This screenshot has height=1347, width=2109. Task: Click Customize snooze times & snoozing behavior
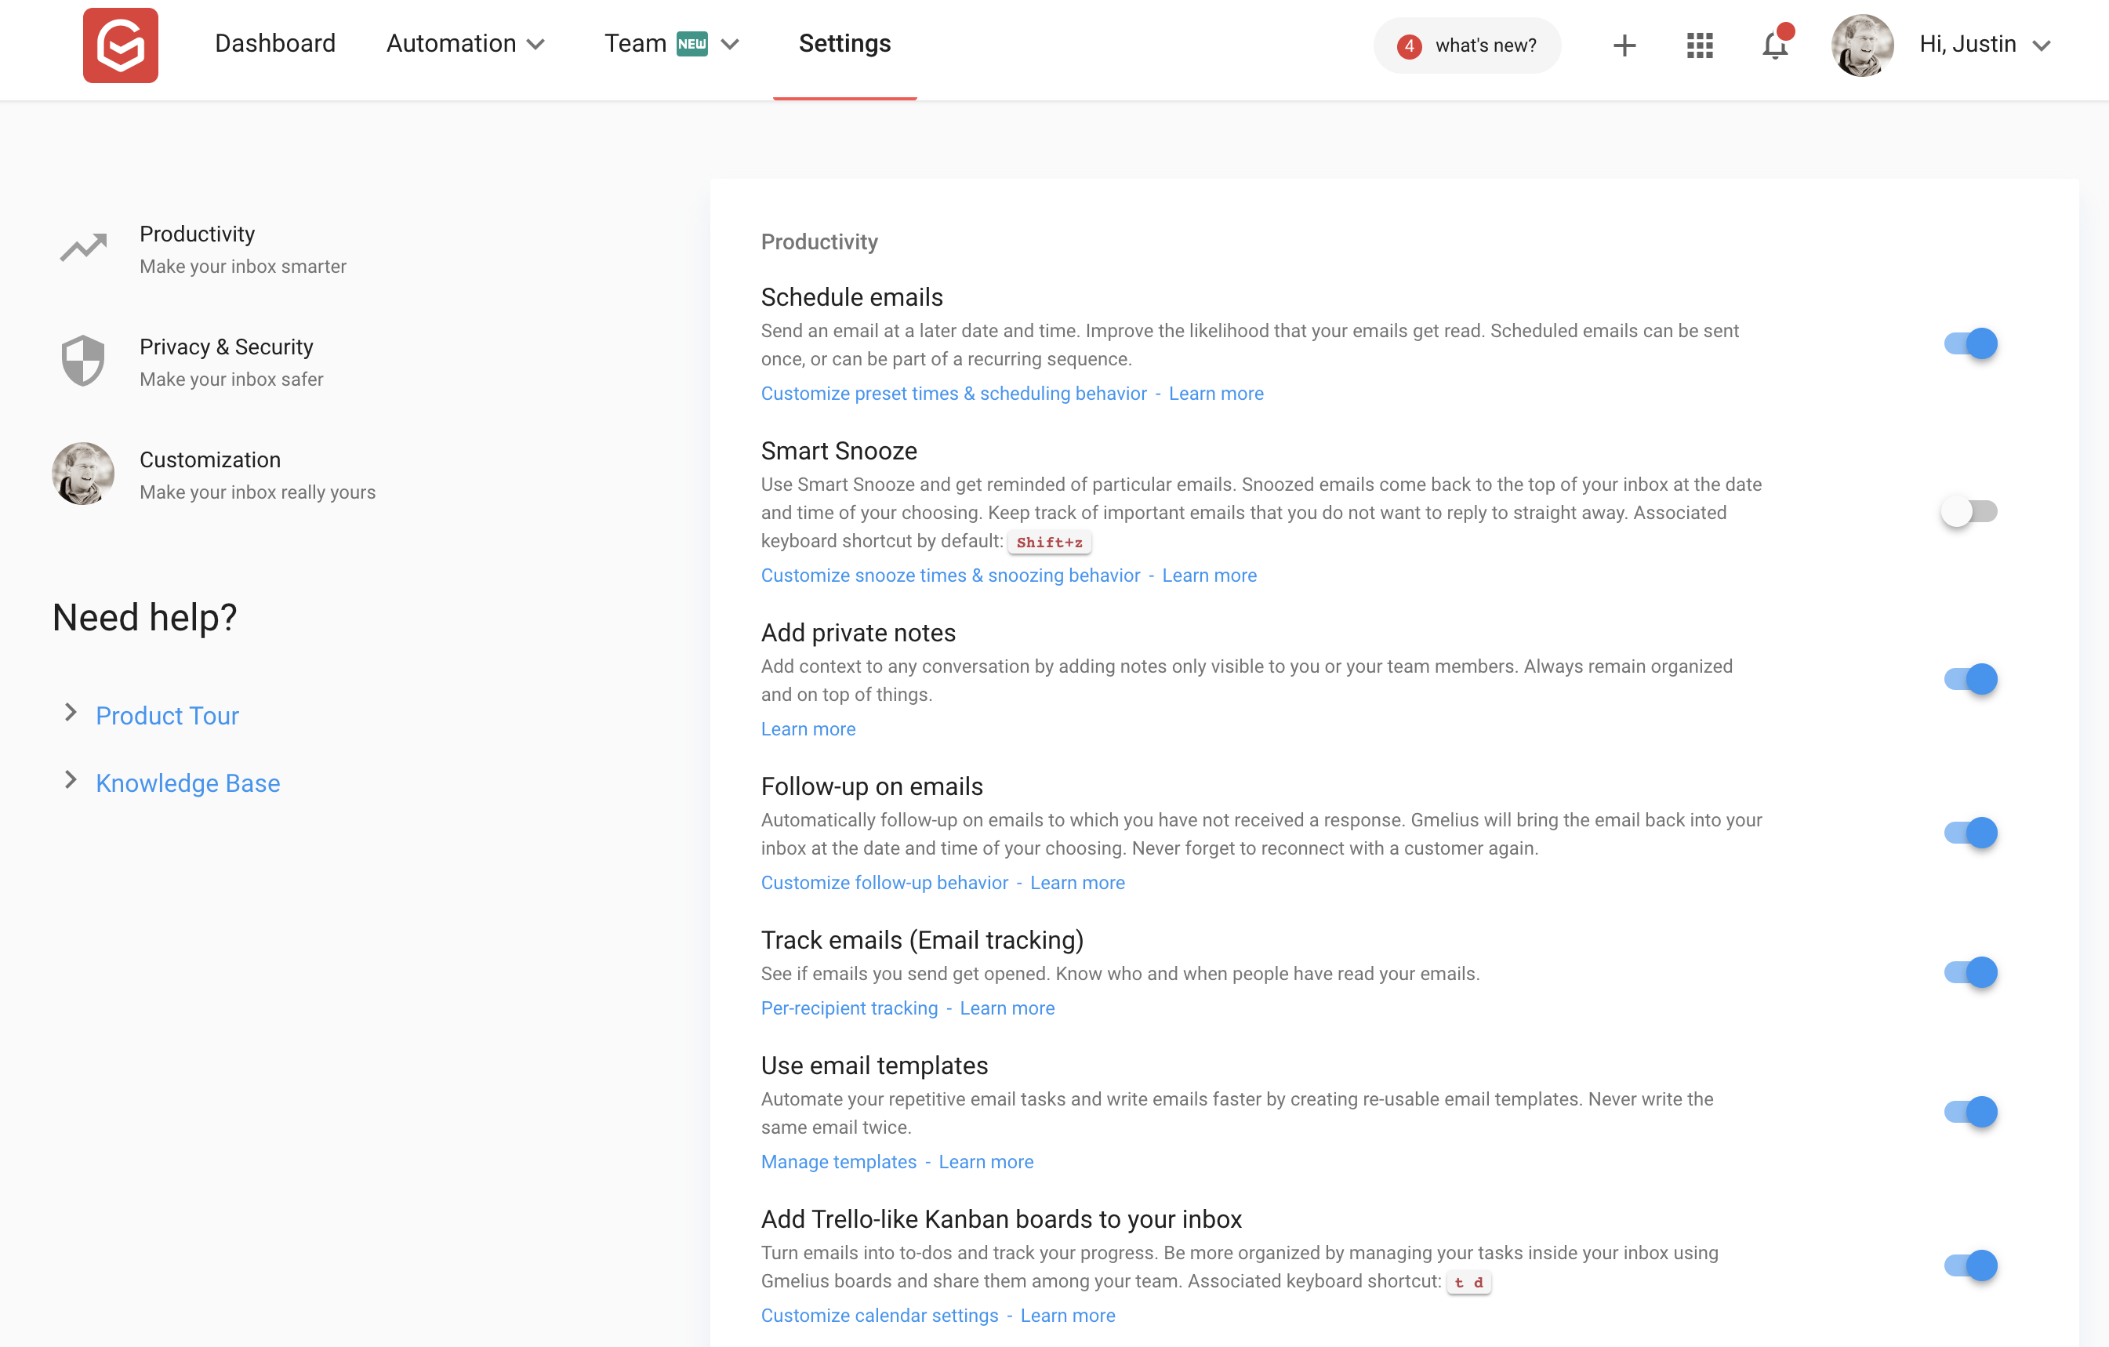pyautogui.click(x=950, y=576)
